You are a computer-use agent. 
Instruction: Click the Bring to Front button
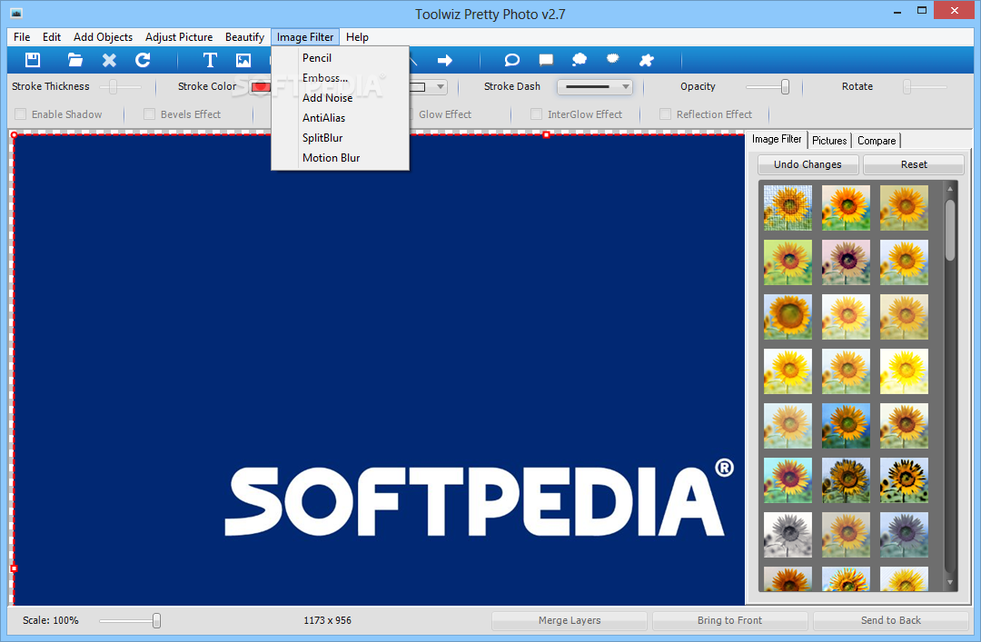pyautogui.click(x=729, y=620)
